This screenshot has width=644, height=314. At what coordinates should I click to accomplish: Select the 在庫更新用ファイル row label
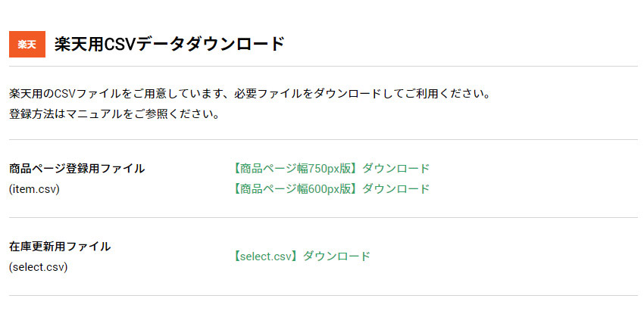(60, 247)
